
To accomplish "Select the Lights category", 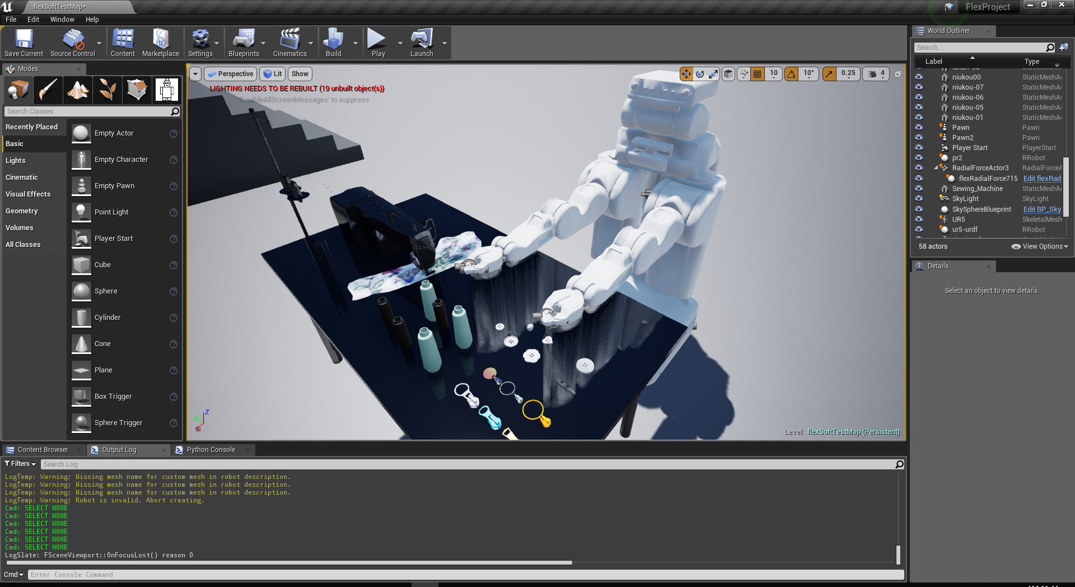I will pos(16,161).
